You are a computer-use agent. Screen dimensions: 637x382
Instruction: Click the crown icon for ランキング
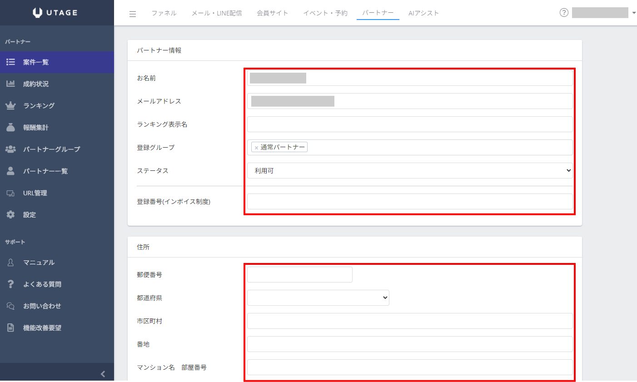click(x=10, y=106)
